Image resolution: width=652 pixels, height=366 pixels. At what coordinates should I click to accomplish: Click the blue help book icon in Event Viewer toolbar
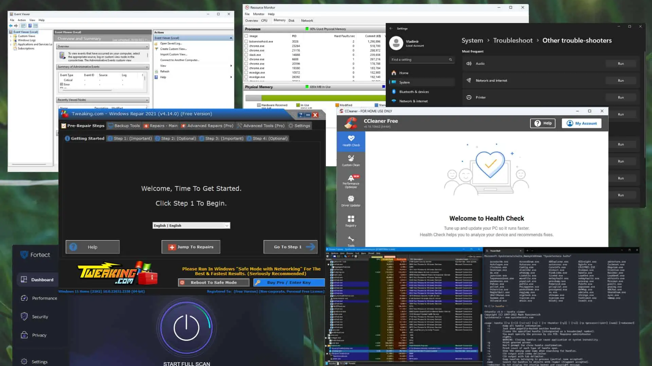point(30,26)
